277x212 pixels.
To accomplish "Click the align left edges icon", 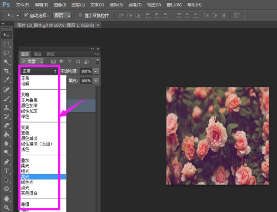I will point(148,16).
